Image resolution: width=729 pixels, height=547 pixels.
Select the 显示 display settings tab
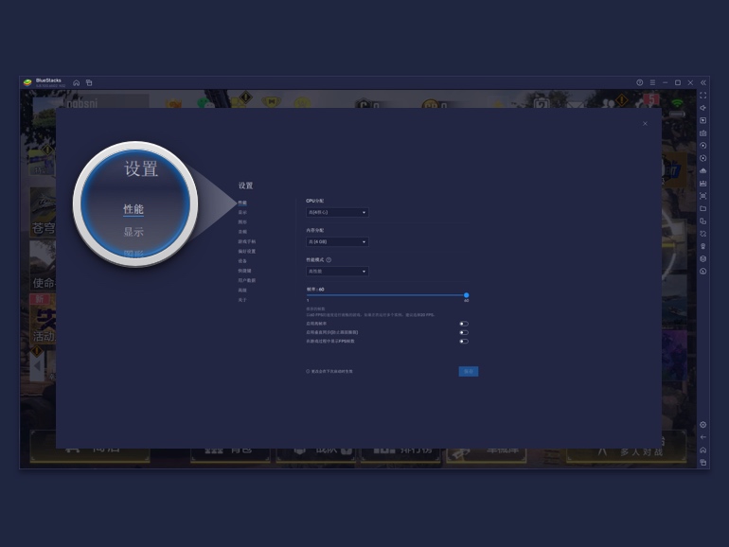coord(242,213)
